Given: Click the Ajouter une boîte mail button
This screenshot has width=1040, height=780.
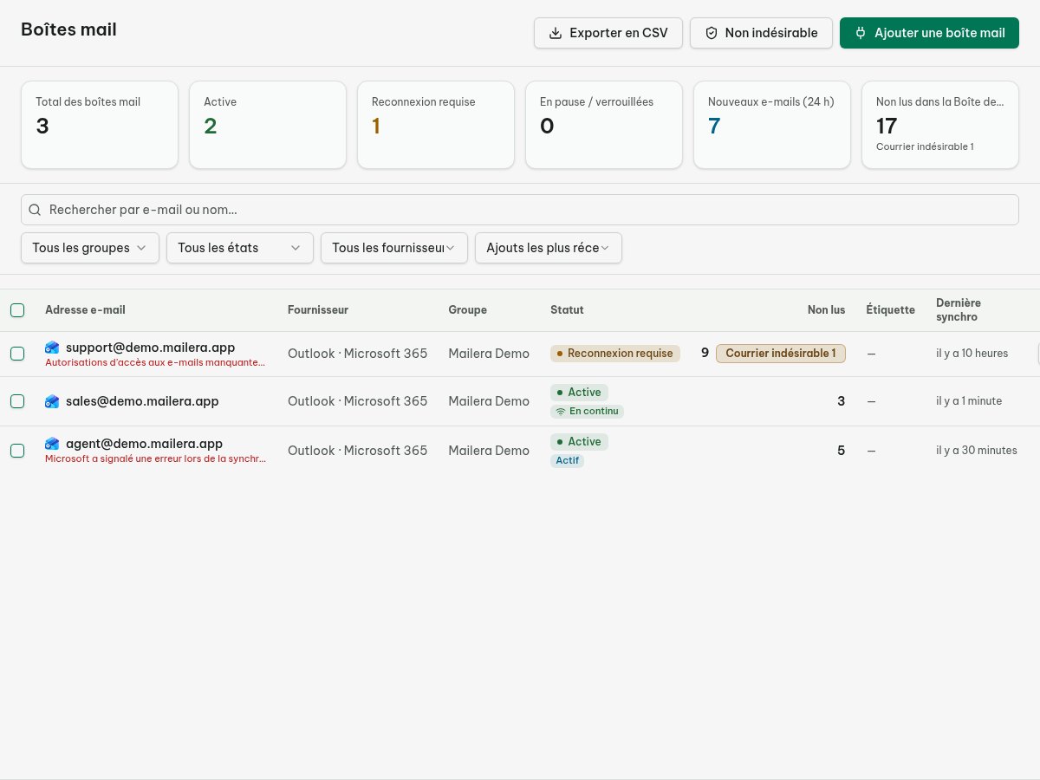Looking at the screenshot, I should coord(929,33).
